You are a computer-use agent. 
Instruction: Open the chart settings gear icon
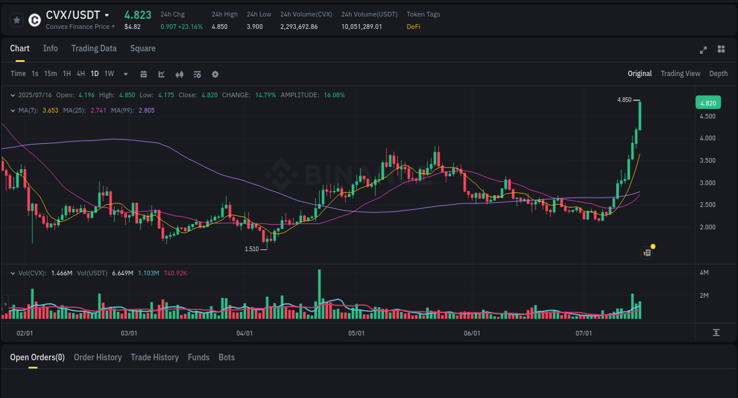coord(215,74)
